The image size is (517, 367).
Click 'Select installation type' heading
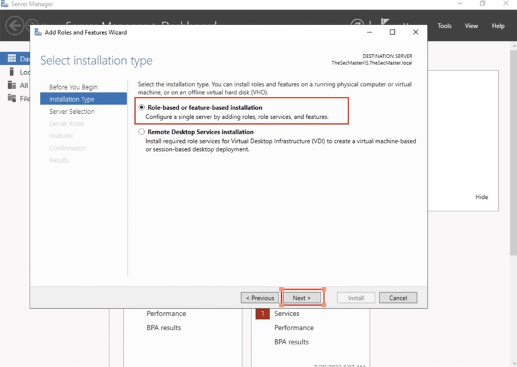point(96,61)
